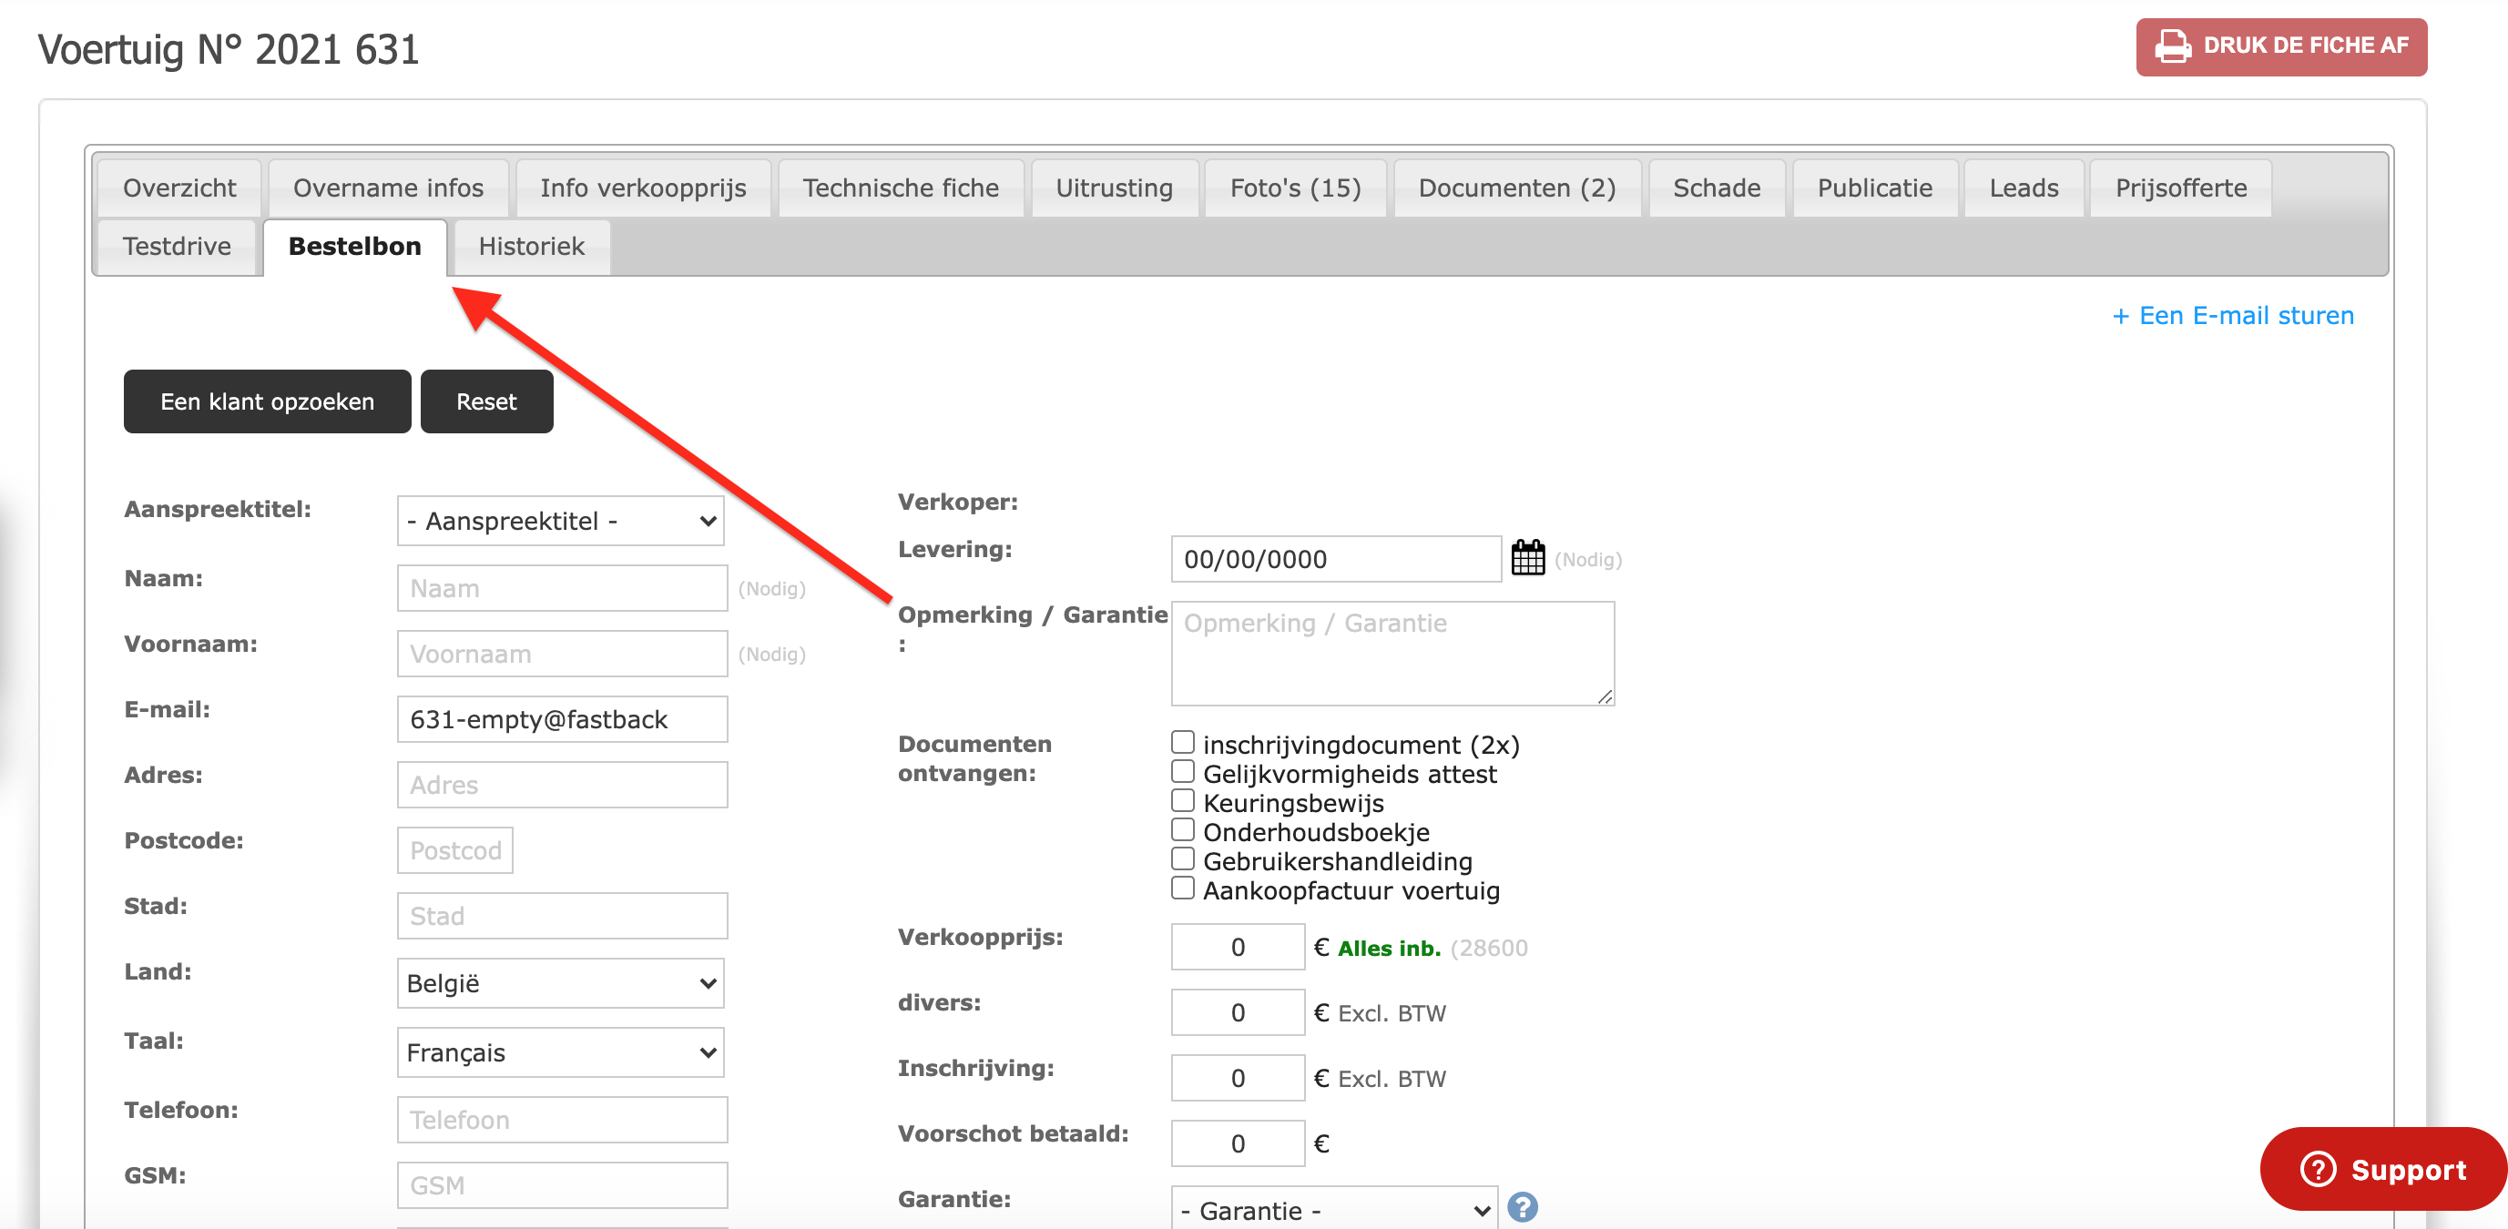Focus the divers amount field
2508x1229 pixels.
[x=1238, y=1012]
